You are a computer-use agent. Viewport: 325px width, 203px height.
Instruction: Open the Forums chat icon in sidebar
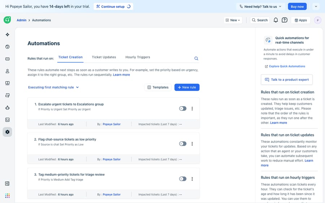click(x=8, y=96)
